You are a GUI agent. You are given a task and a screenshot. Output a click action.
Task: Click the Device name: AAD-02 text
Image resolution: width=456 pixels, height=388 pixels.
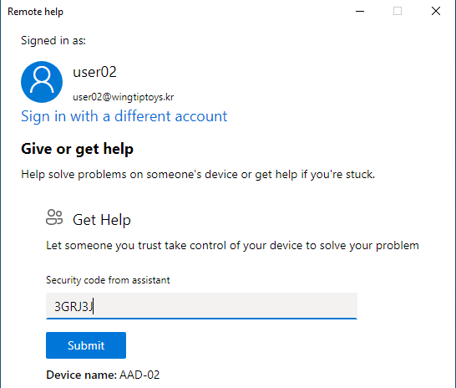[103, 375]
